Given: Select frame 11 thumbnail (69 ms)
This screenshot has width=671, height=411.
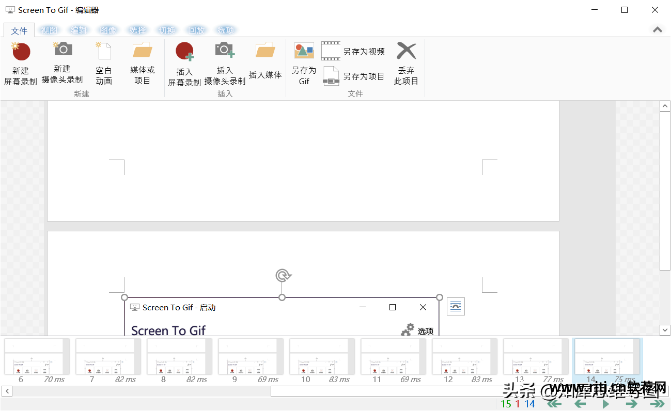Looking at the screenshot, I should point(393,361).
